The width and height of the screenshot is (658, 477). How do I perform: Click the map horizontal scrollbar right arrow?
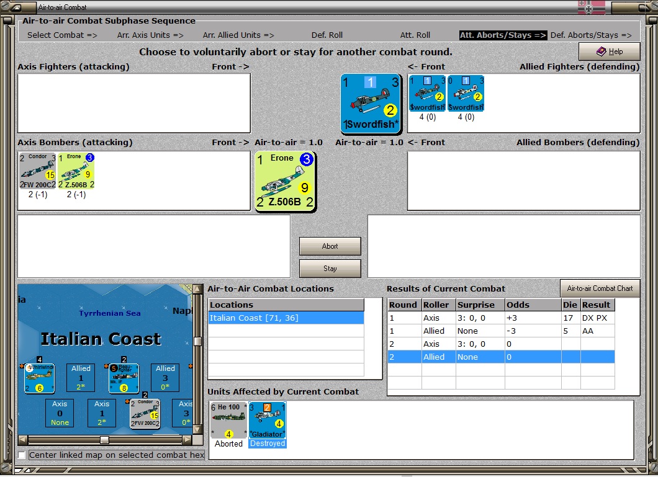click(187, 440)
